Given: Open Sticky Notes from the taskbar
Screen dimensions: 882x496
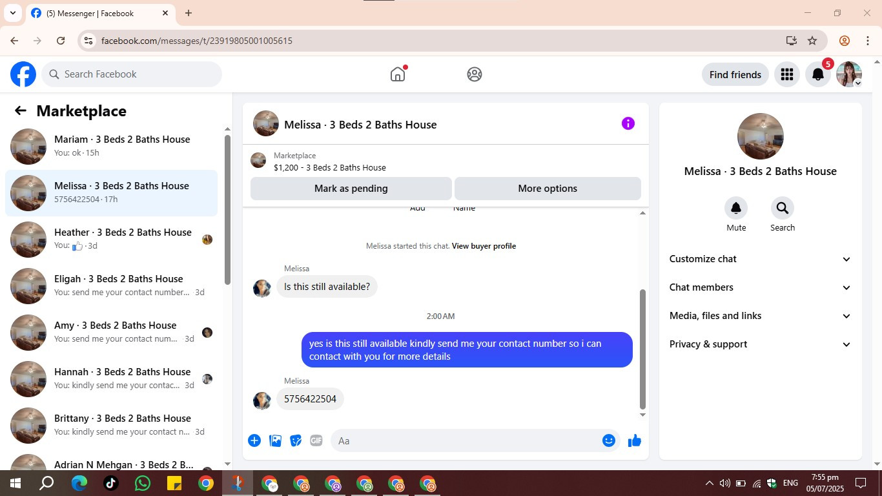Looking at the screenshot, I should (x=174, y=483).
